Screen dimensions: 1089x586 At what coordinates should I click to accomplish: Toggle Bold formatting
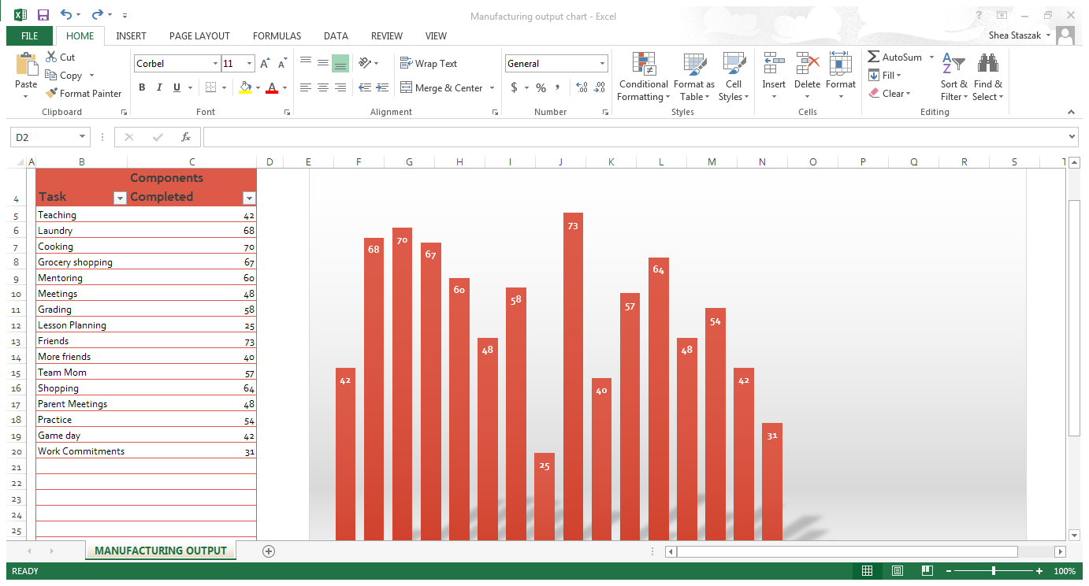point(142,87)
